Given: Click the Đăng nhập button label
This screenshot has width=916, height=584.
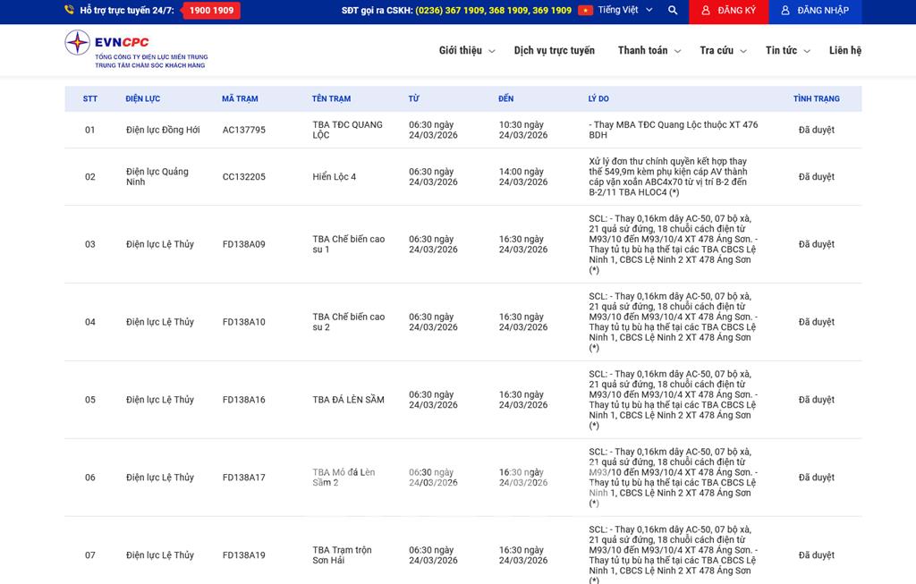Looking at the screenshot, I should 822,11.
